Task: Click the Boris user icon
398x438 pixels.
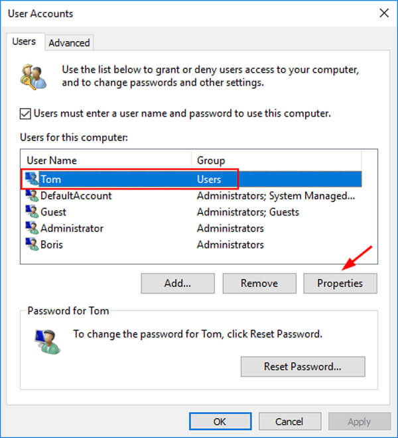Action: point(32,244)
